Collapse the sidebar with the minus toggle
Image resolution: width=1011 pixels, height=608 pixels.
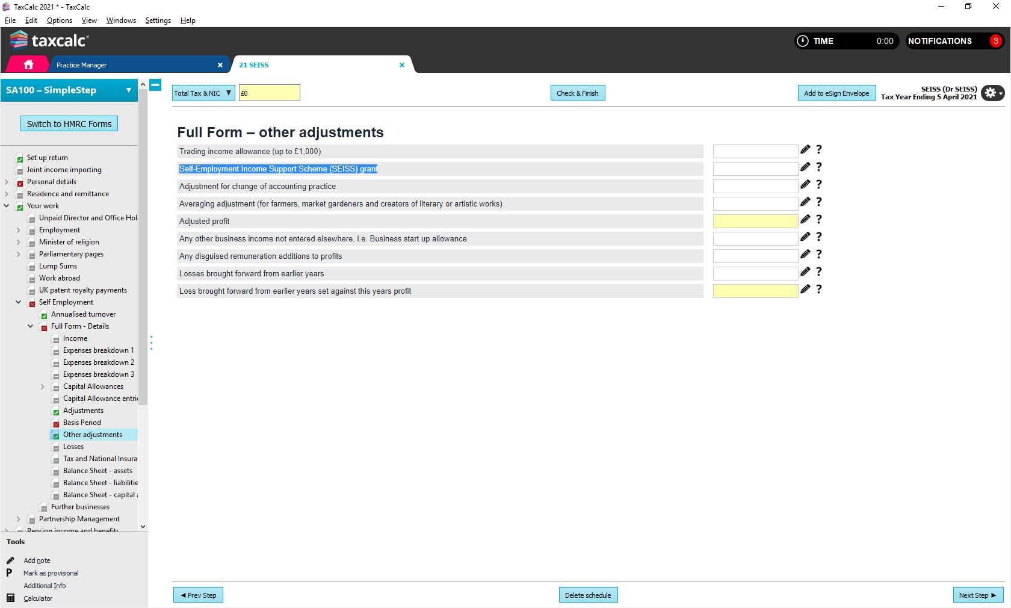[x=155, y=85]
